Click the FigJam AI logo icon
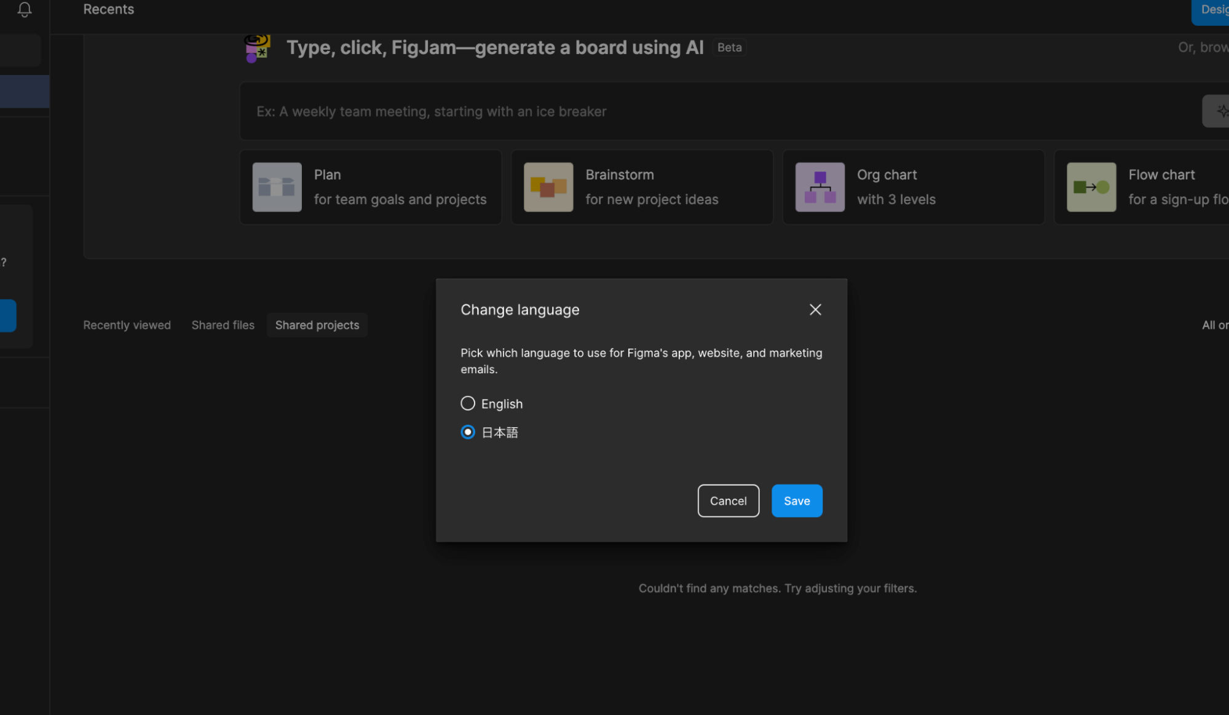1229x715 pixels. 258,48
